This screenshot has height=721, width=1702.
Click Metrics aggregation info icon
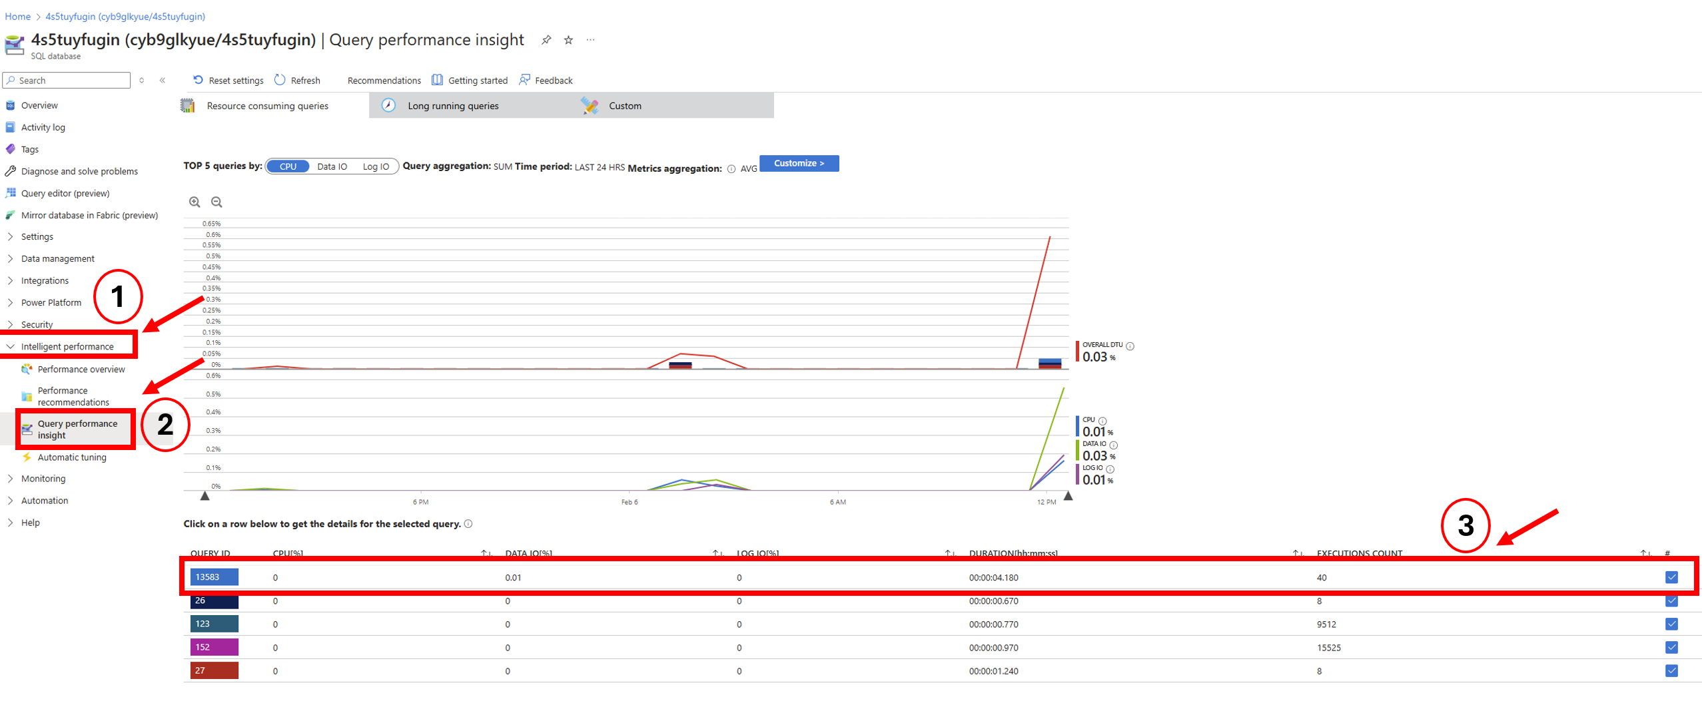coord(731,168)
